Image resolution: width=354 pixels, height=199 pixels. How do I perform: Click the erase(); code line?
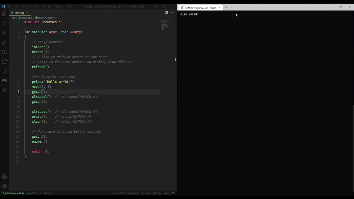click(x=40, y=117)
